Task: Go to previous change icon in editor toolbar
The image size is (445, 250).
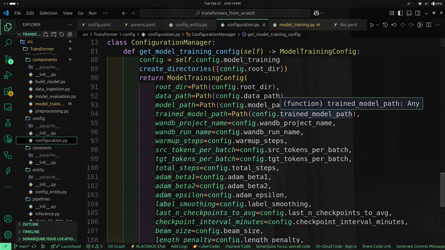Action: pos(394,25)
